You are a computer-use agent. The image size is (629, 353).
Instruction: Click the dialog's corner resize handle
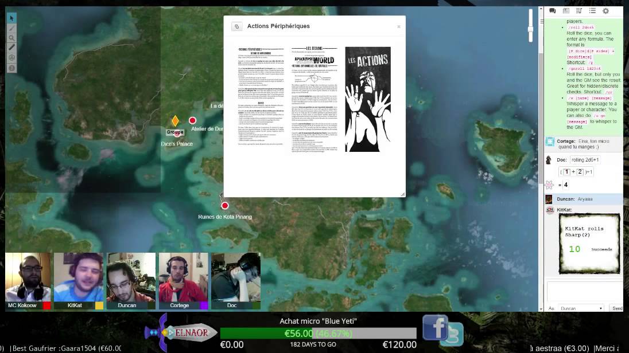[x=402, y=194]
